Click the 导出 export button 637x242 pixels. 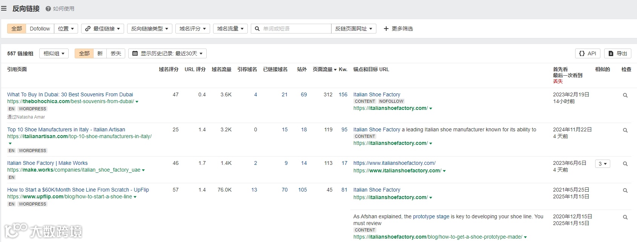(618, 53)
